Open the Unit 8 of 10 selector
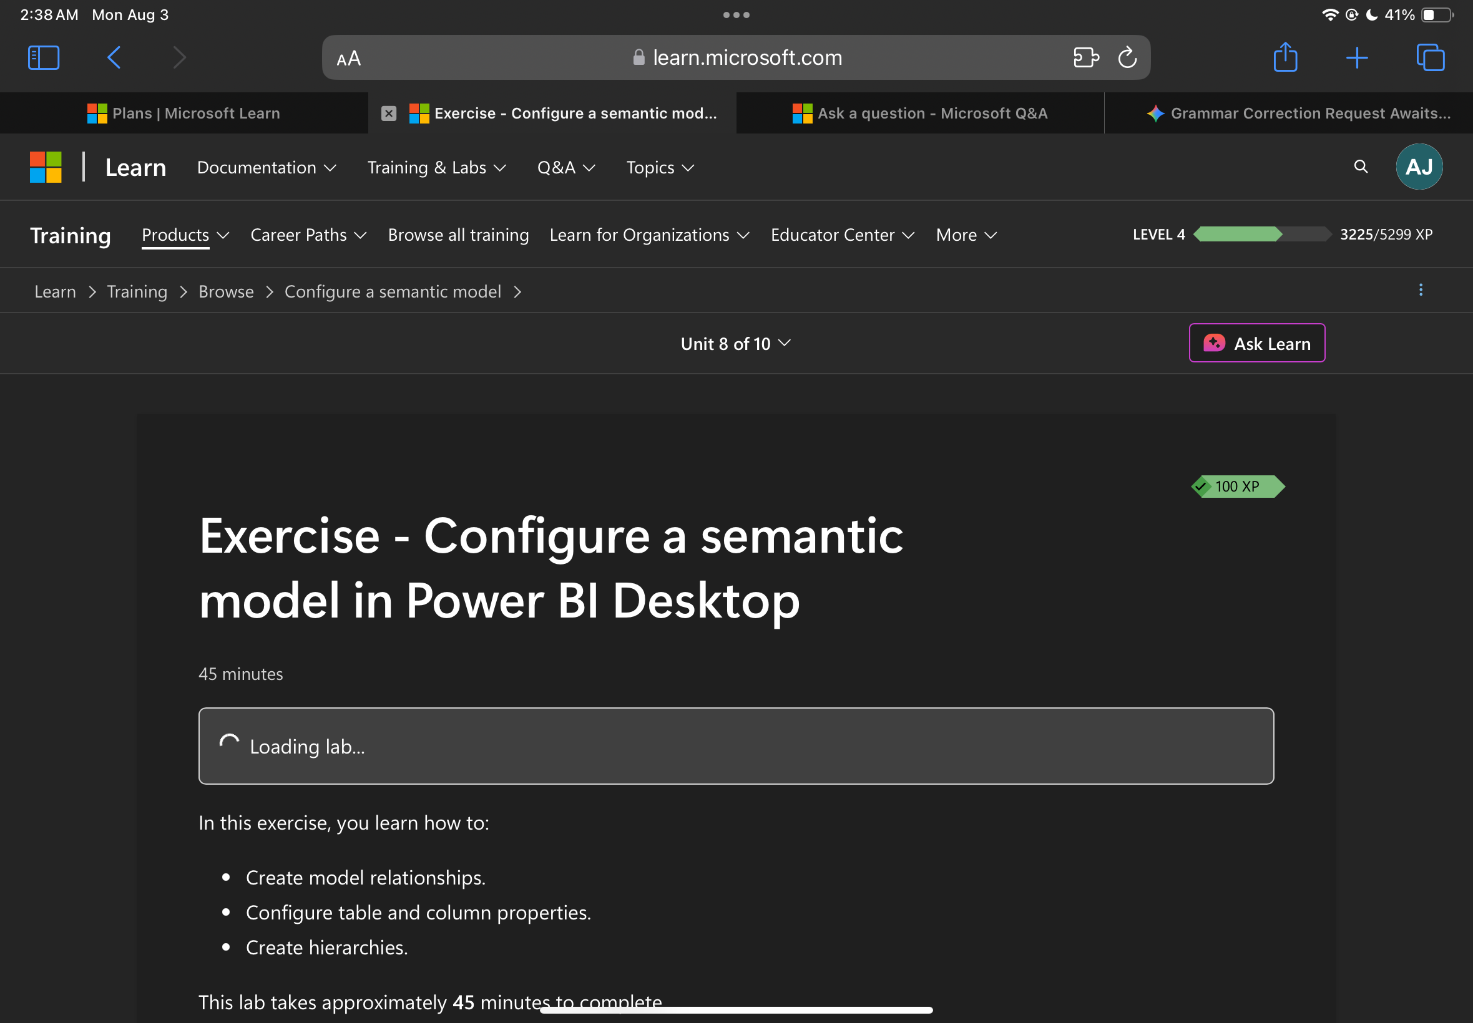Image resolution: width=1473 pixels, height=1023 pixels. (735, 344)
